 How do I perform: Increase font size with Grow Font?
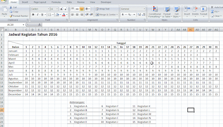(x=61, y=9)
